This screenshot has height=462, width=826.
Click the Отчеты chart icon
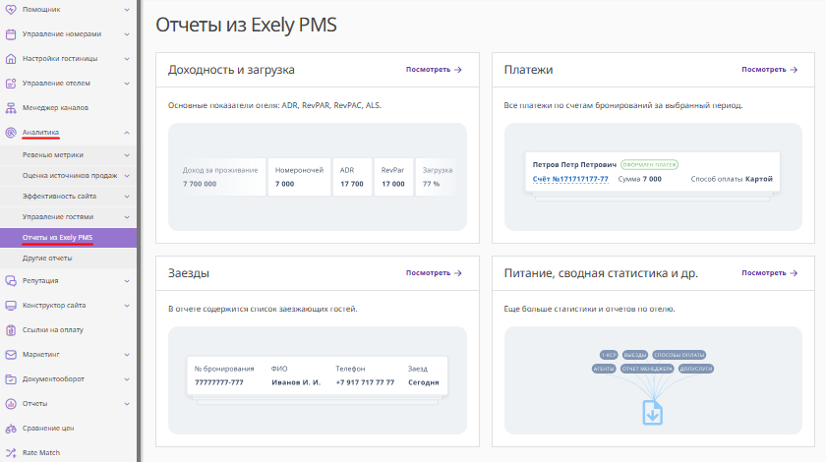pyautogui.click(x=11, y=404)
